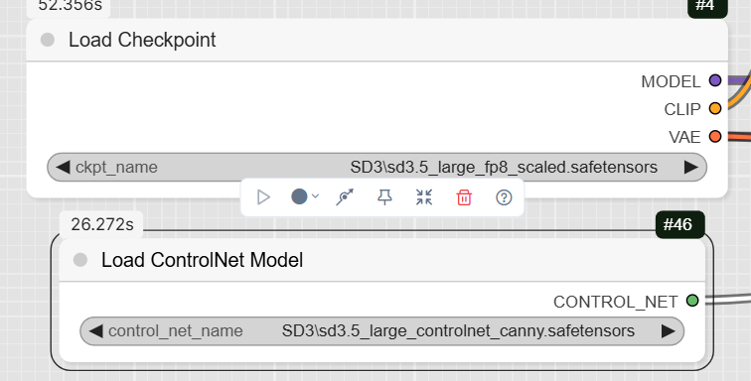
Task: Click the MODEL output label
Action: point(671,81)
